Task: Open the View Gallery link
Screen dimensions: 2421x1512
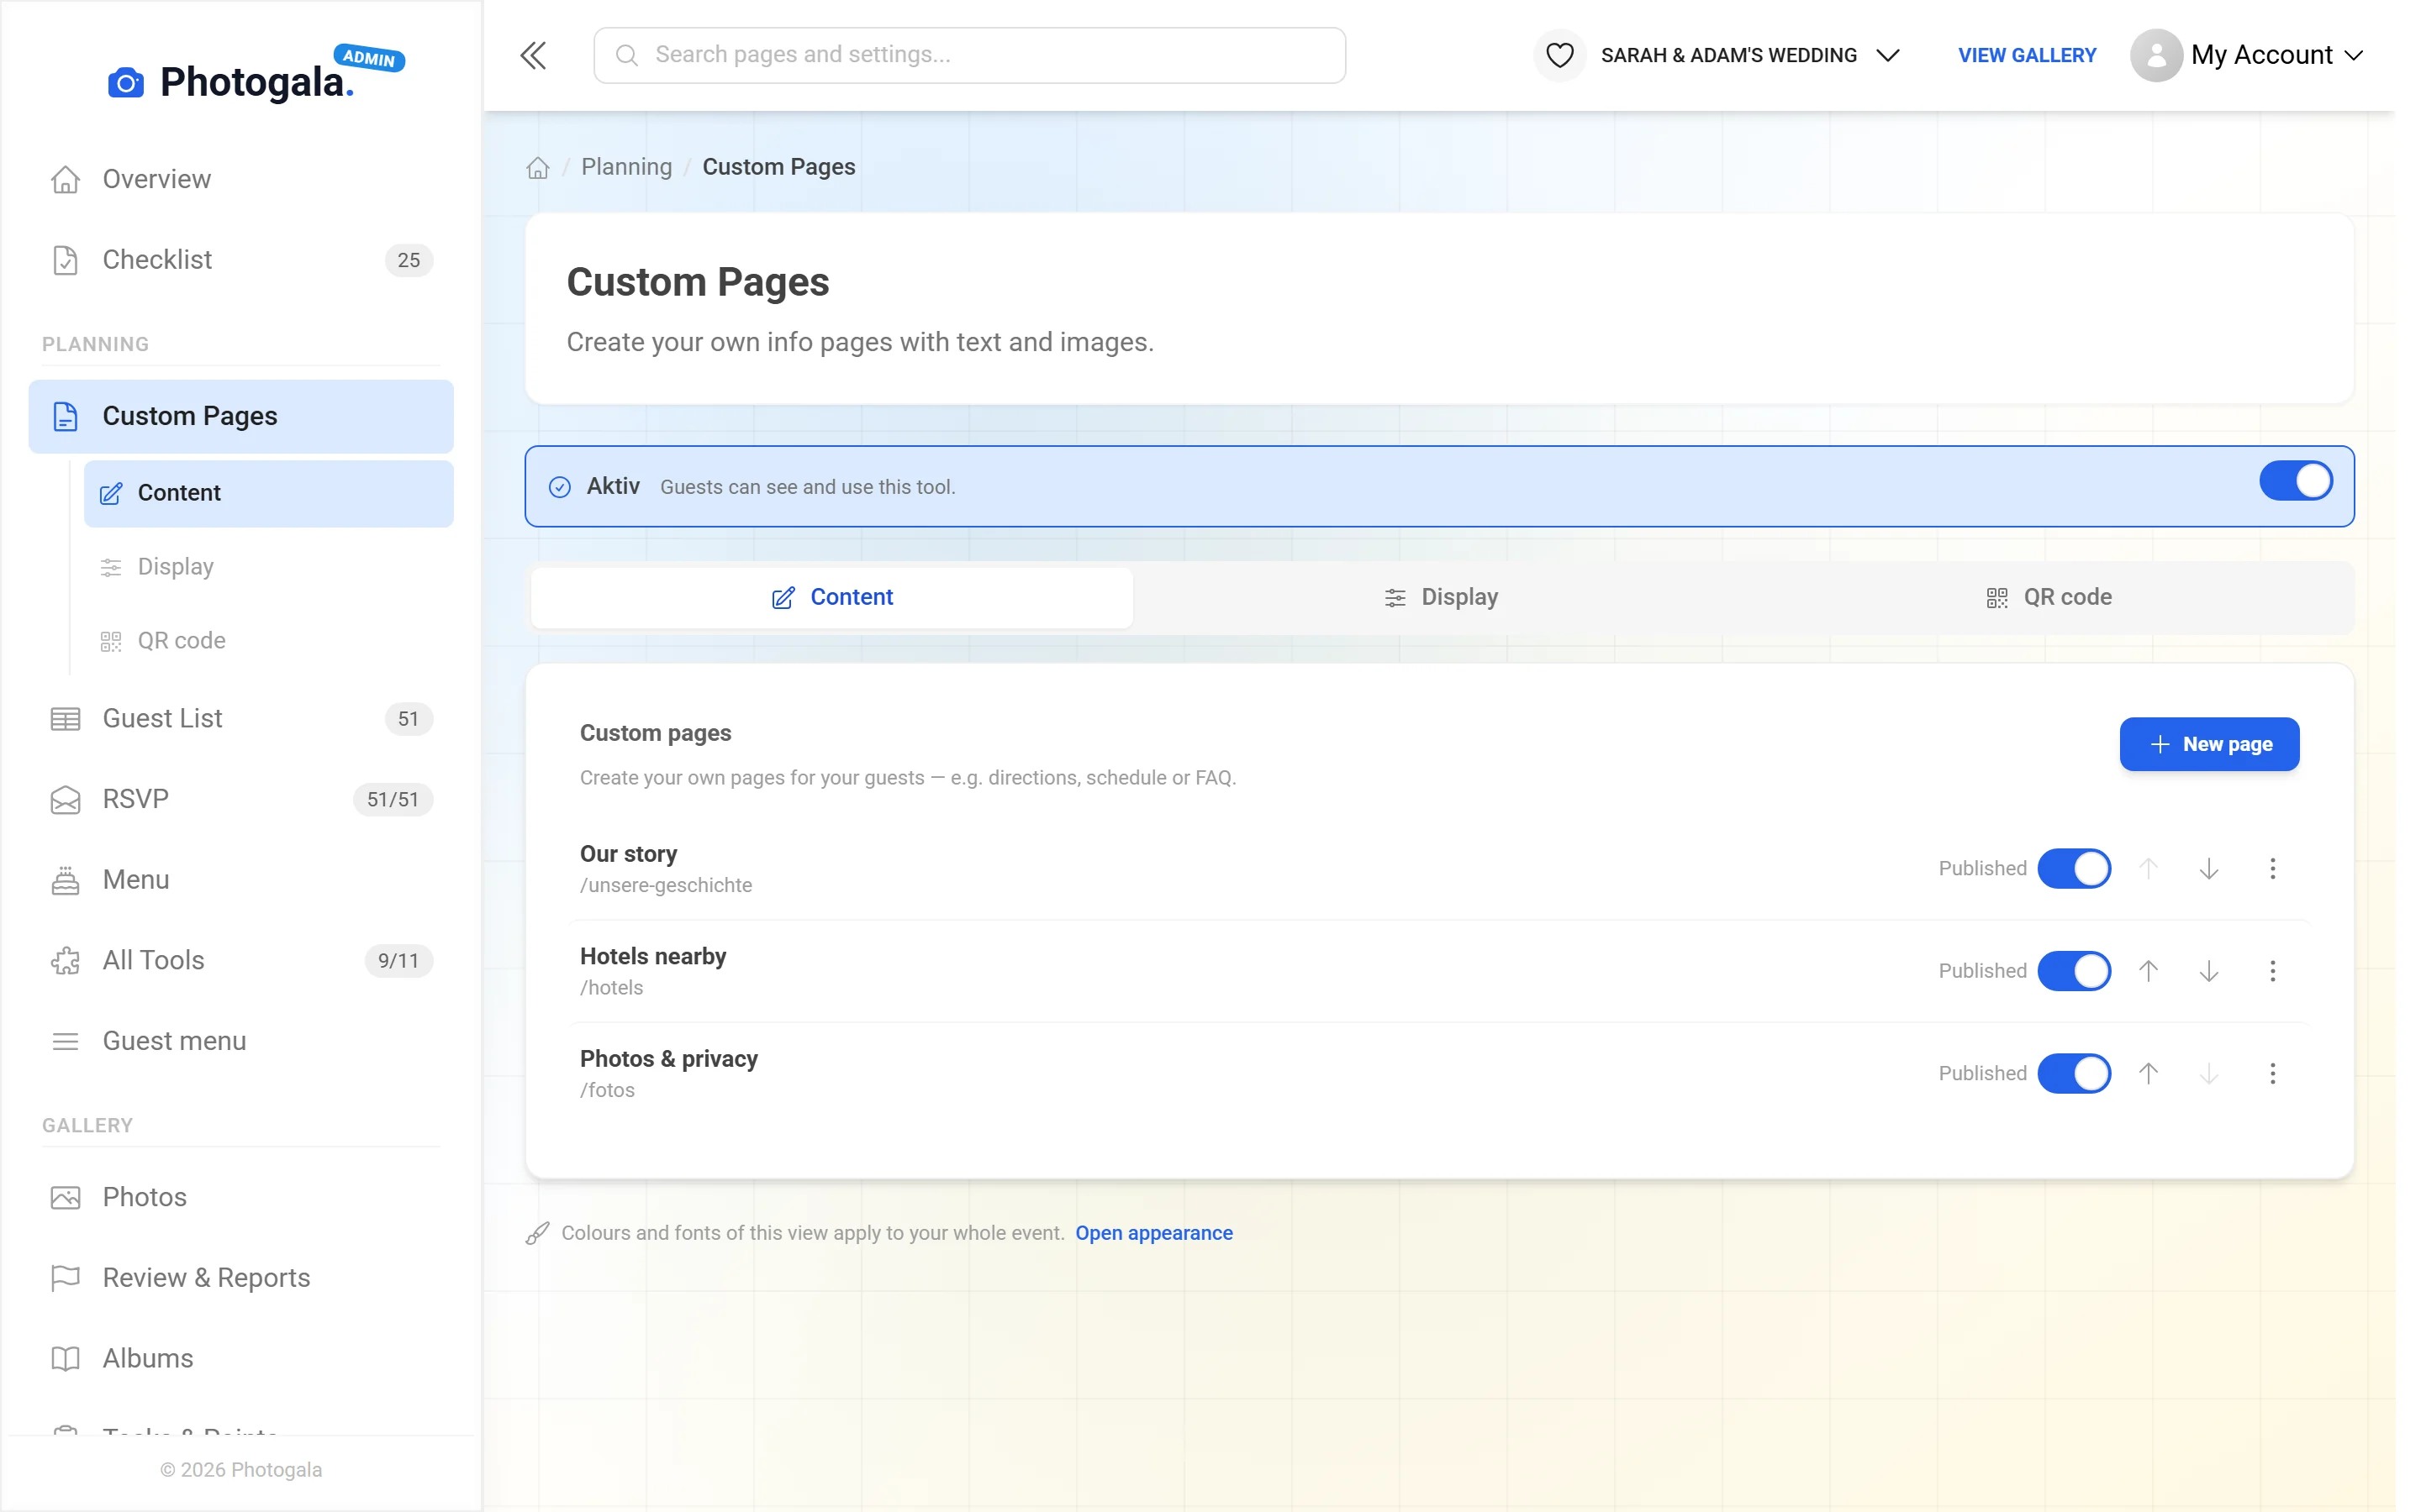Action: click(2026, 55)
